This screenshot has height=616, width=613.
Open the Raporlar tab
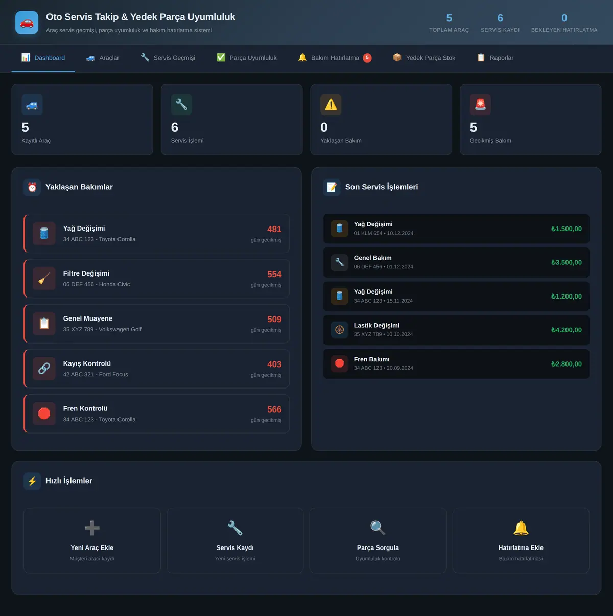point(495,58)
